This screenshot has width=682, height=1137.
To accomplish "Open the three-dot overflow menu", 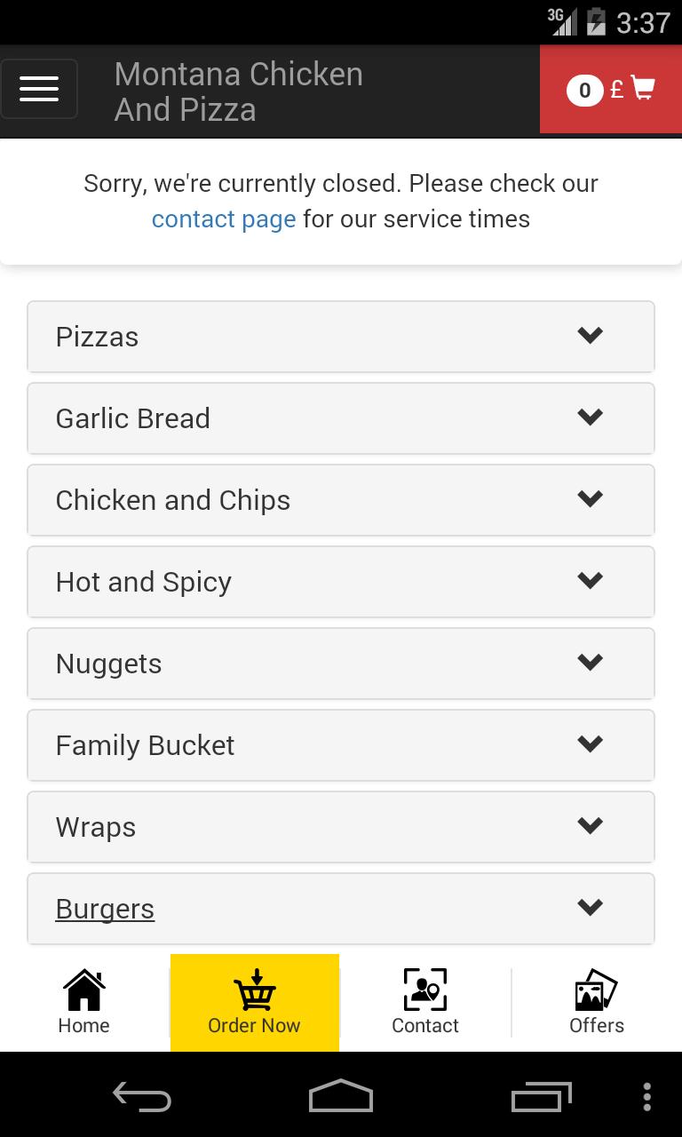I will 647,1097.
